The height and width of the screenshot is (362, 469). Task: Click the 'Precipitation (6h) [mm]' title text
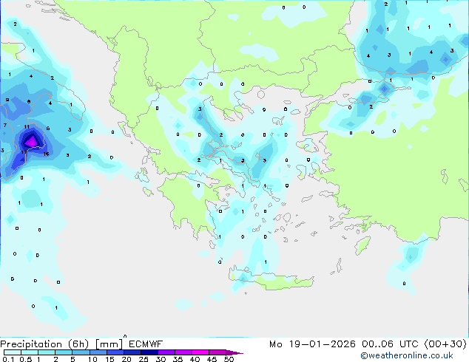[x=61, y=344]
